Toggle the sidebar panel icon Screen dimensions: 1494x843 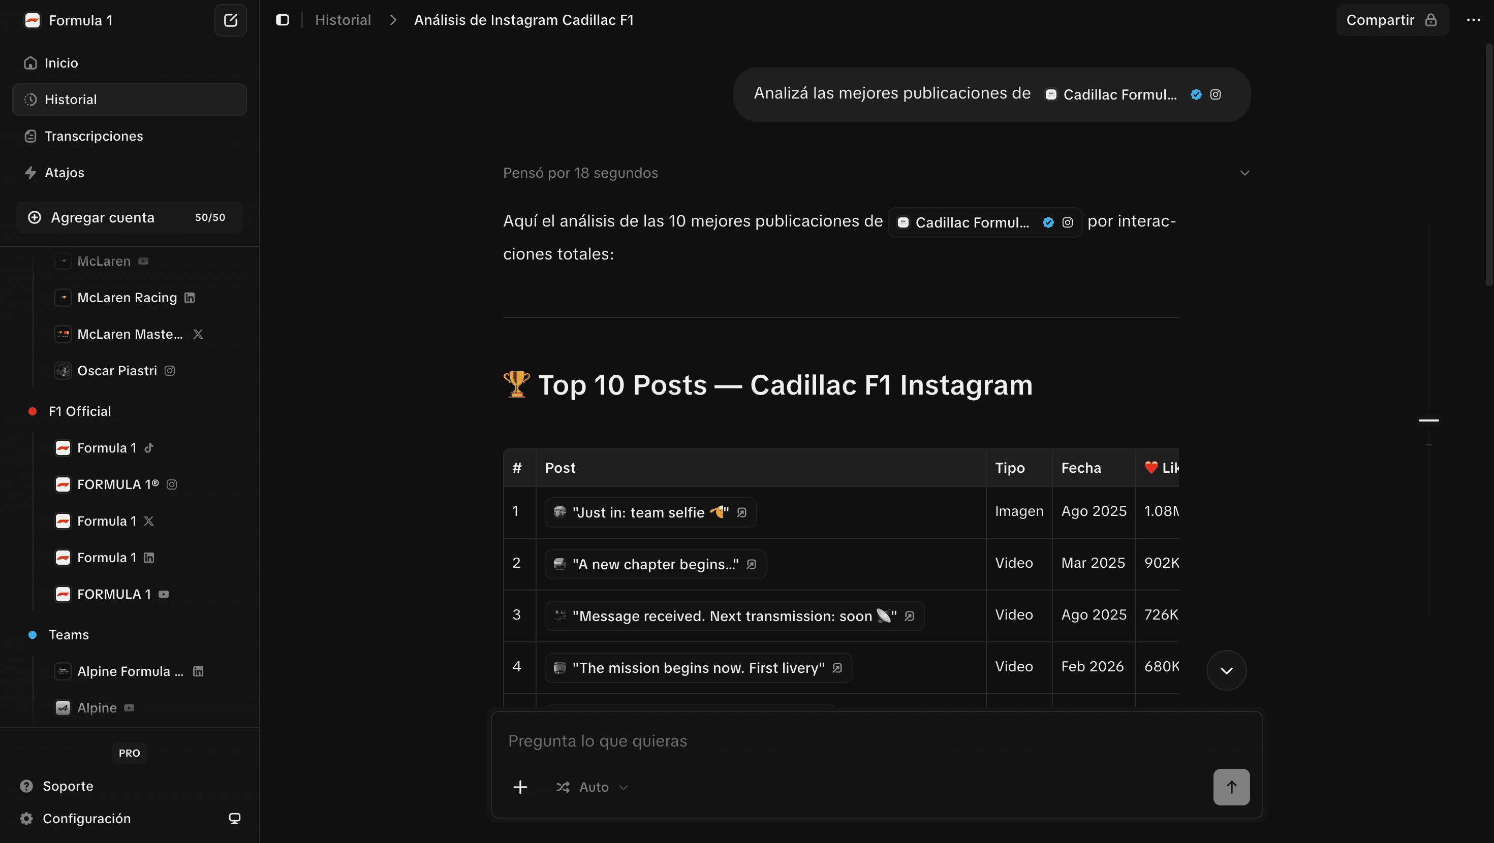283,20
